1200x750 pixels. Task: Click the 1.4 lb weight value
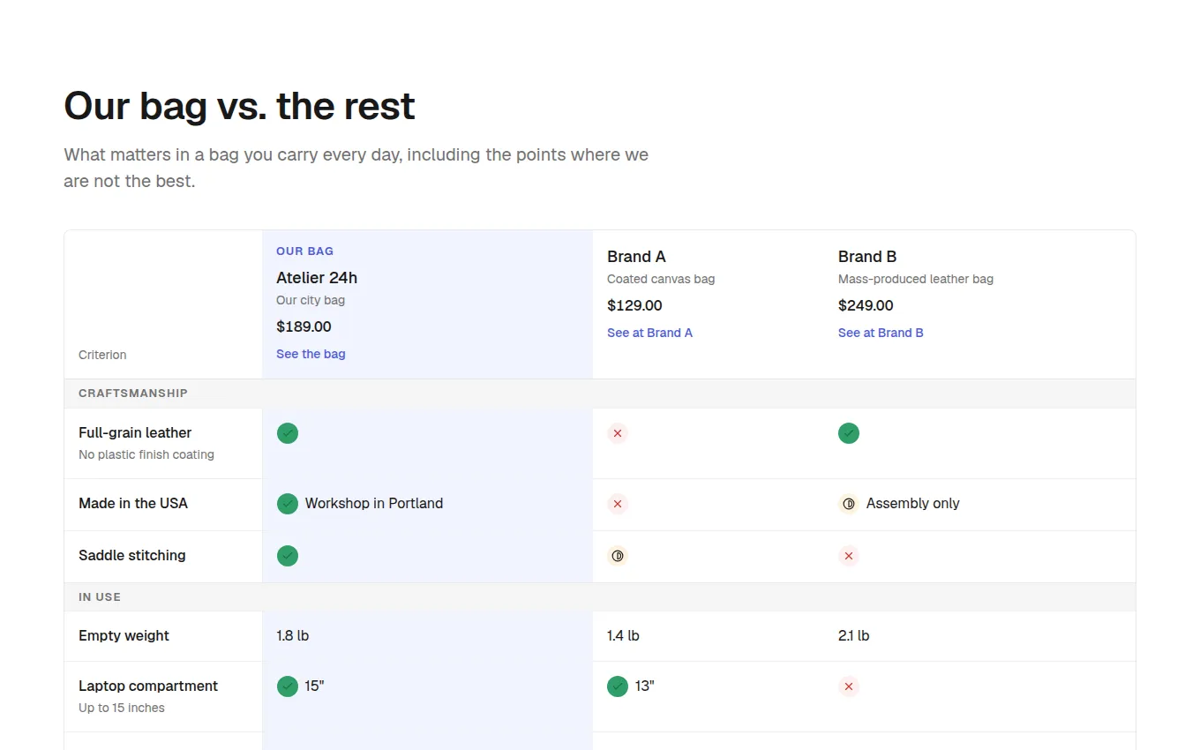coord(623,635)
